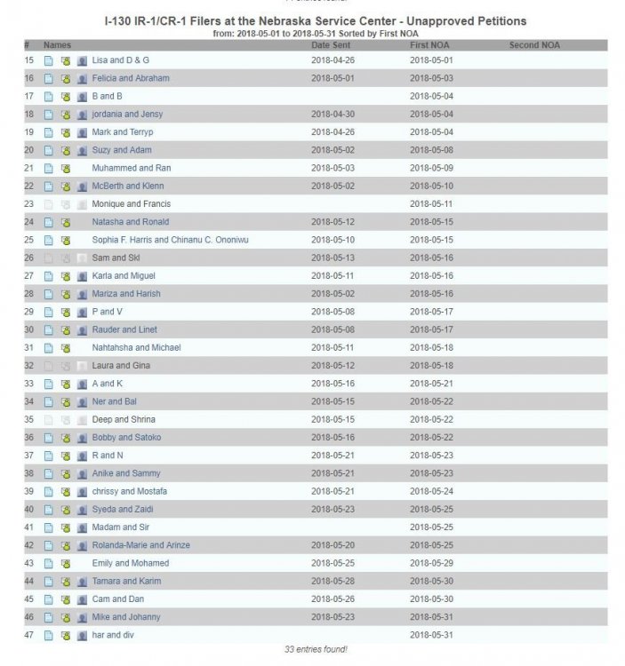This screenshot has width=625, height=666.
Task: Open avatar icon beside Mark and Terryp
Action: [x=82, y=132]
